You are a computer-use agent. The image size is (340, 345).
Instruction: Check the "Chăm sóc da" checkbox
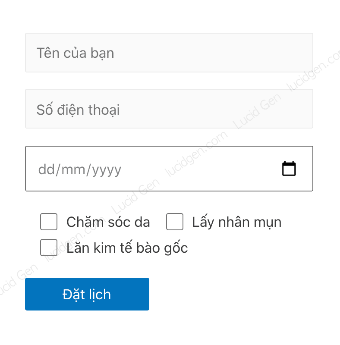click(x=49, y=222)
